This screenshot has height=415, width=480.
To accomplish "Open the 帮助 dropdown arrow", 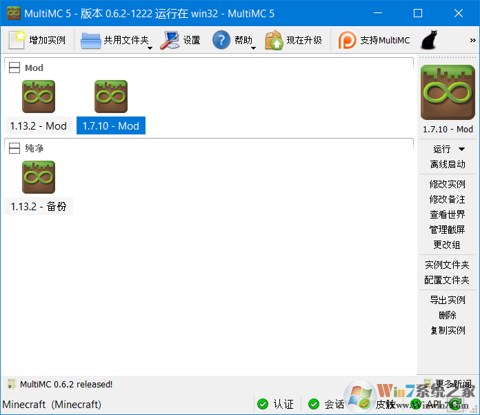I will [x=254, y=48].
